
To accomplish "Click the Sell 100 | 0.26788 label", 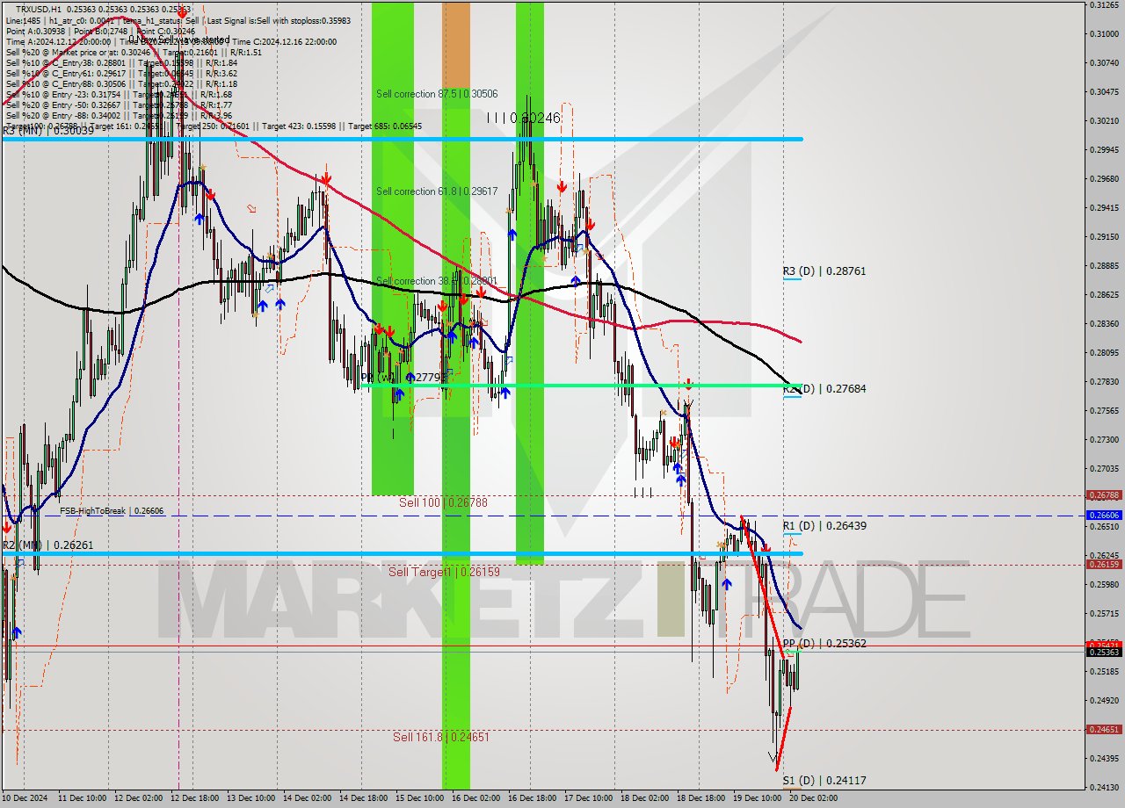I will tap(443, 502).
